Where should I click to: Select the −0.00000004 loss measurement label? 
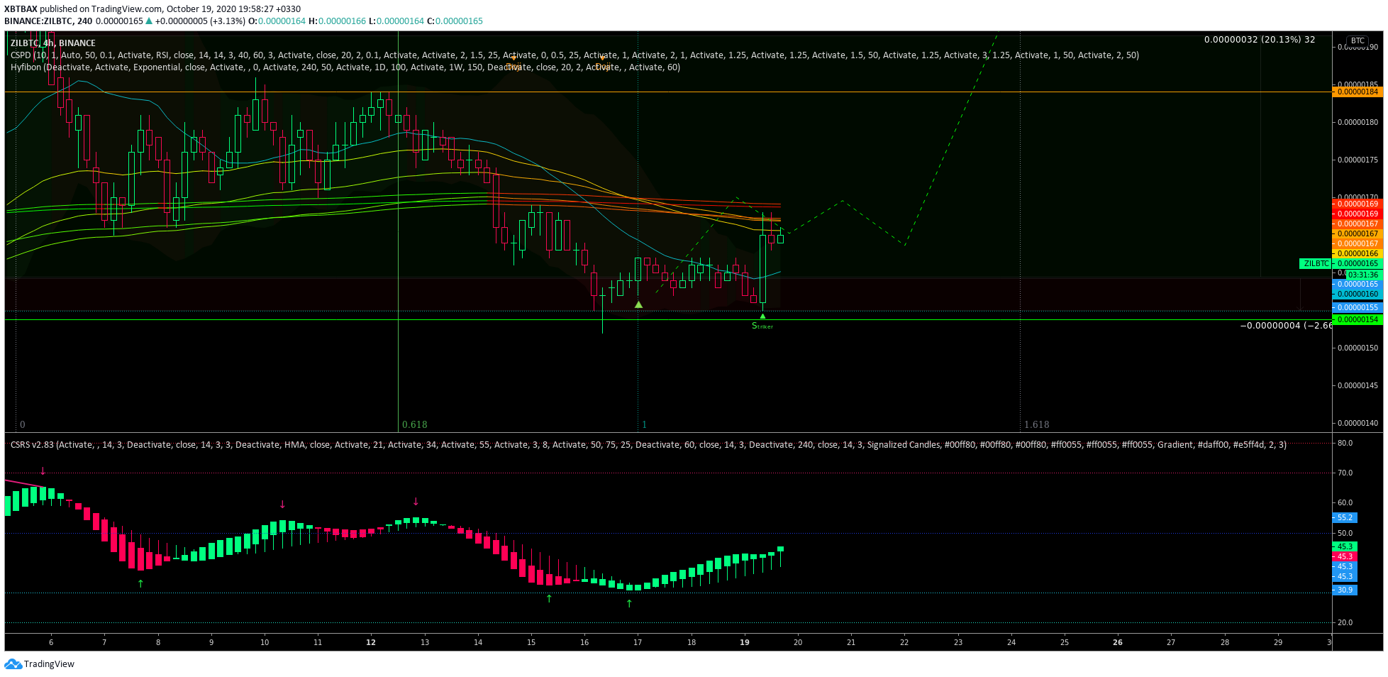tap(1286, 326)
